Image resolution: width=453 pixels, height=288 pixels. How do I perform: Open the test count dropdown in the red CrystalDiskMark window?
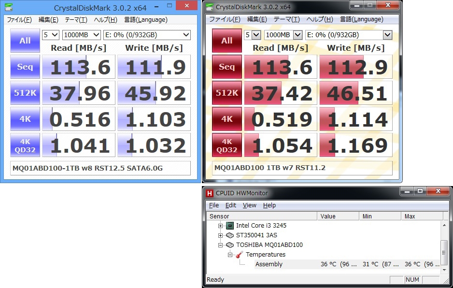click(x=253, y=35)
